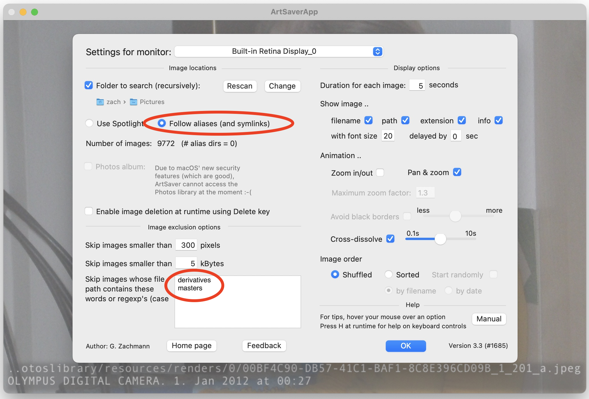
Task: Open the Home page button
Action: click(192, 346)
